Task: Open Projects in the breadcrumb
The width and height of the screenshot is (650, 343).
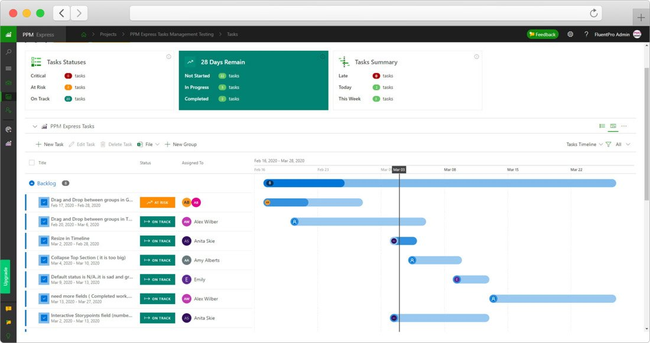Action: coord(108,34)
